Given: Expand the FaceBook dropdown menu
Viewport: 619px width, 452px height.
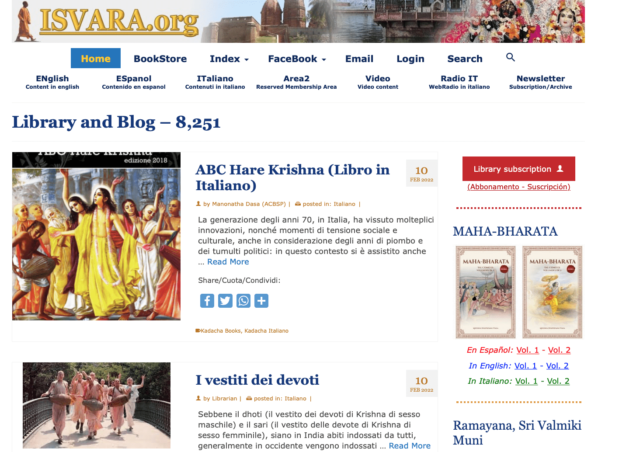Looking at the screenshot, I should 297,59.
